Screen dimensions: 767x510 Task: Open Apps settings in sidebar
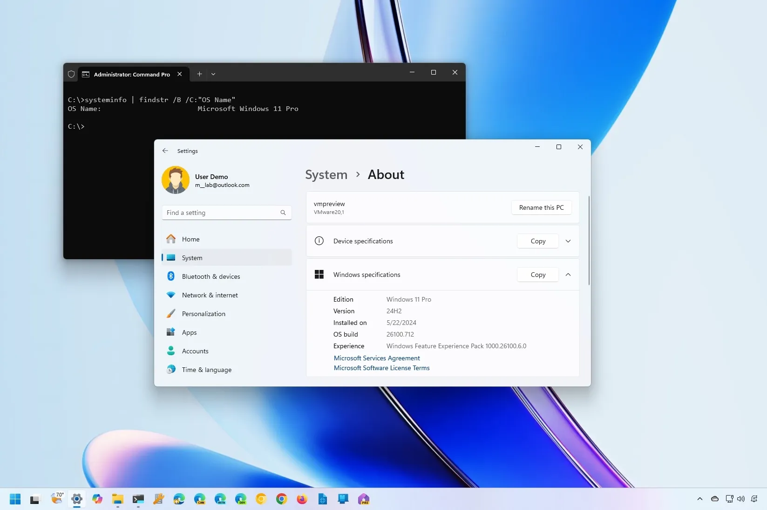tap(189, 332)
